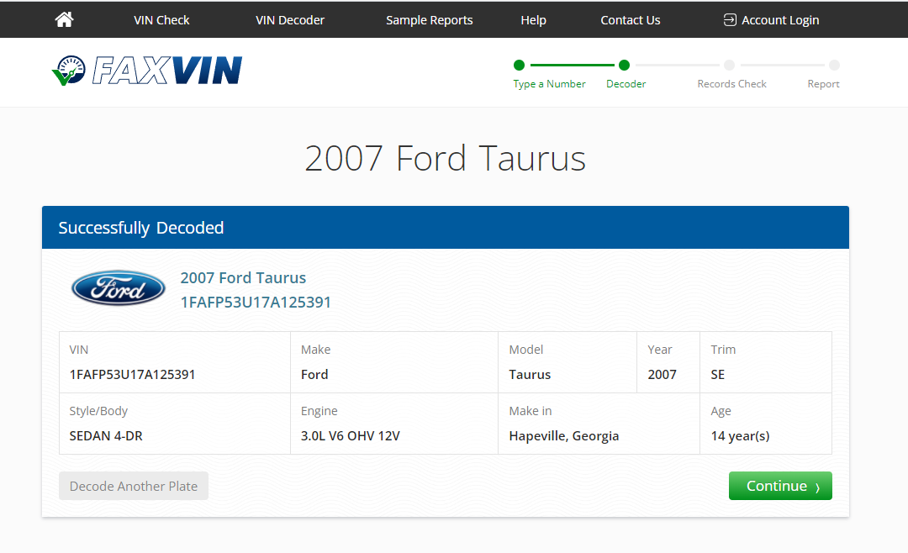Click the VIN value in the table
The width and height of the screenshot is (908, 553).
[132, 375]
